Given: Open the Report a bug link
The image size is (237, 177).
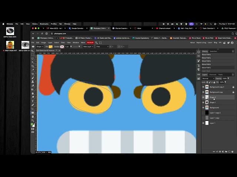Looking at the screenshot, I should point(201,43).
